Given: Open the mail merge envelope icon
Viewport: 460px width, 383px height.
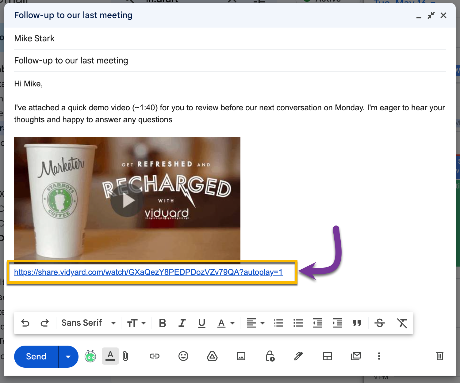Looking at the screenshot, I should [x=356, y=356].
